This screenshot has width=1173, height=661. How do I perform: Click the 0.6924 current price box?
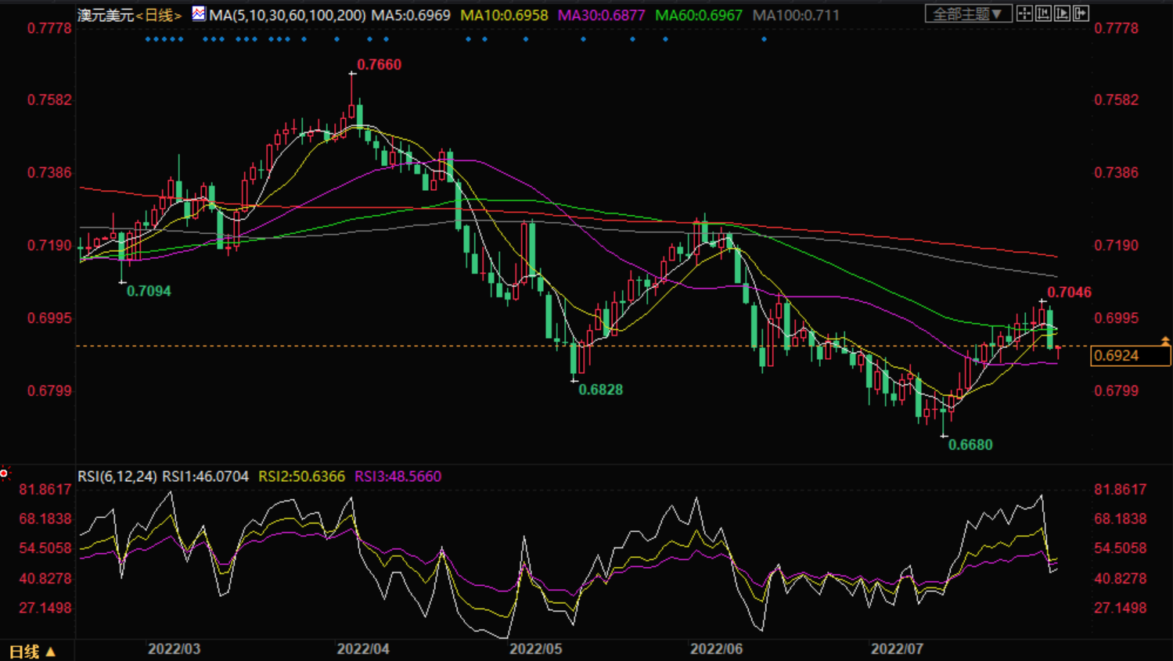pyautogui.click(x=1130, y=356)
